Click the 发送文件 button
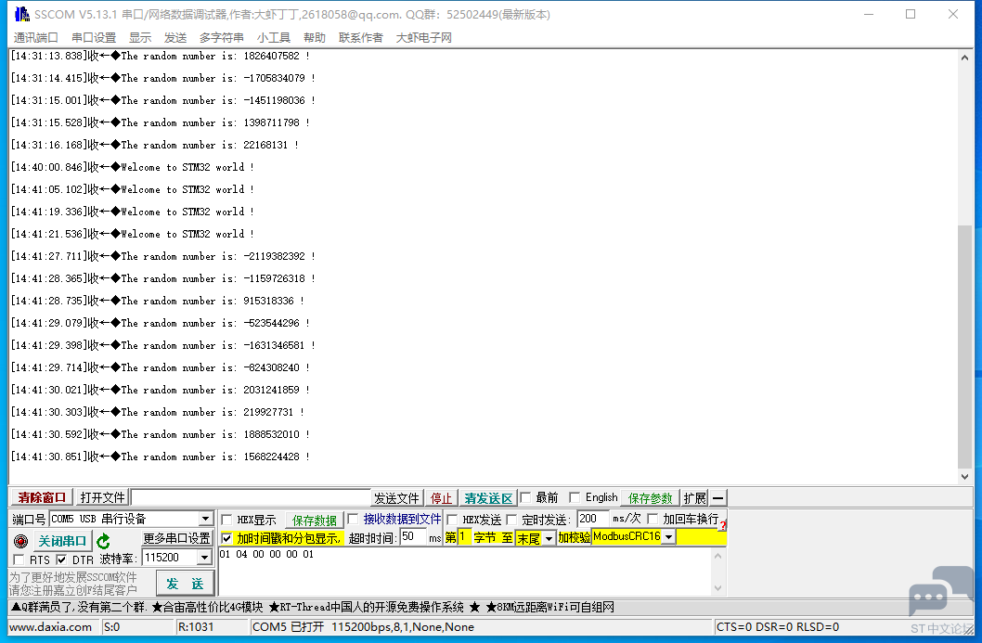Image resolution: width=982 pixels, height=643 pixels. pyautogui.click(x=396, y=497)
